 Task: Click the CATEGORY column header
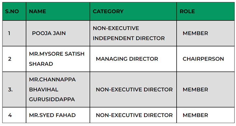[133, 11]
